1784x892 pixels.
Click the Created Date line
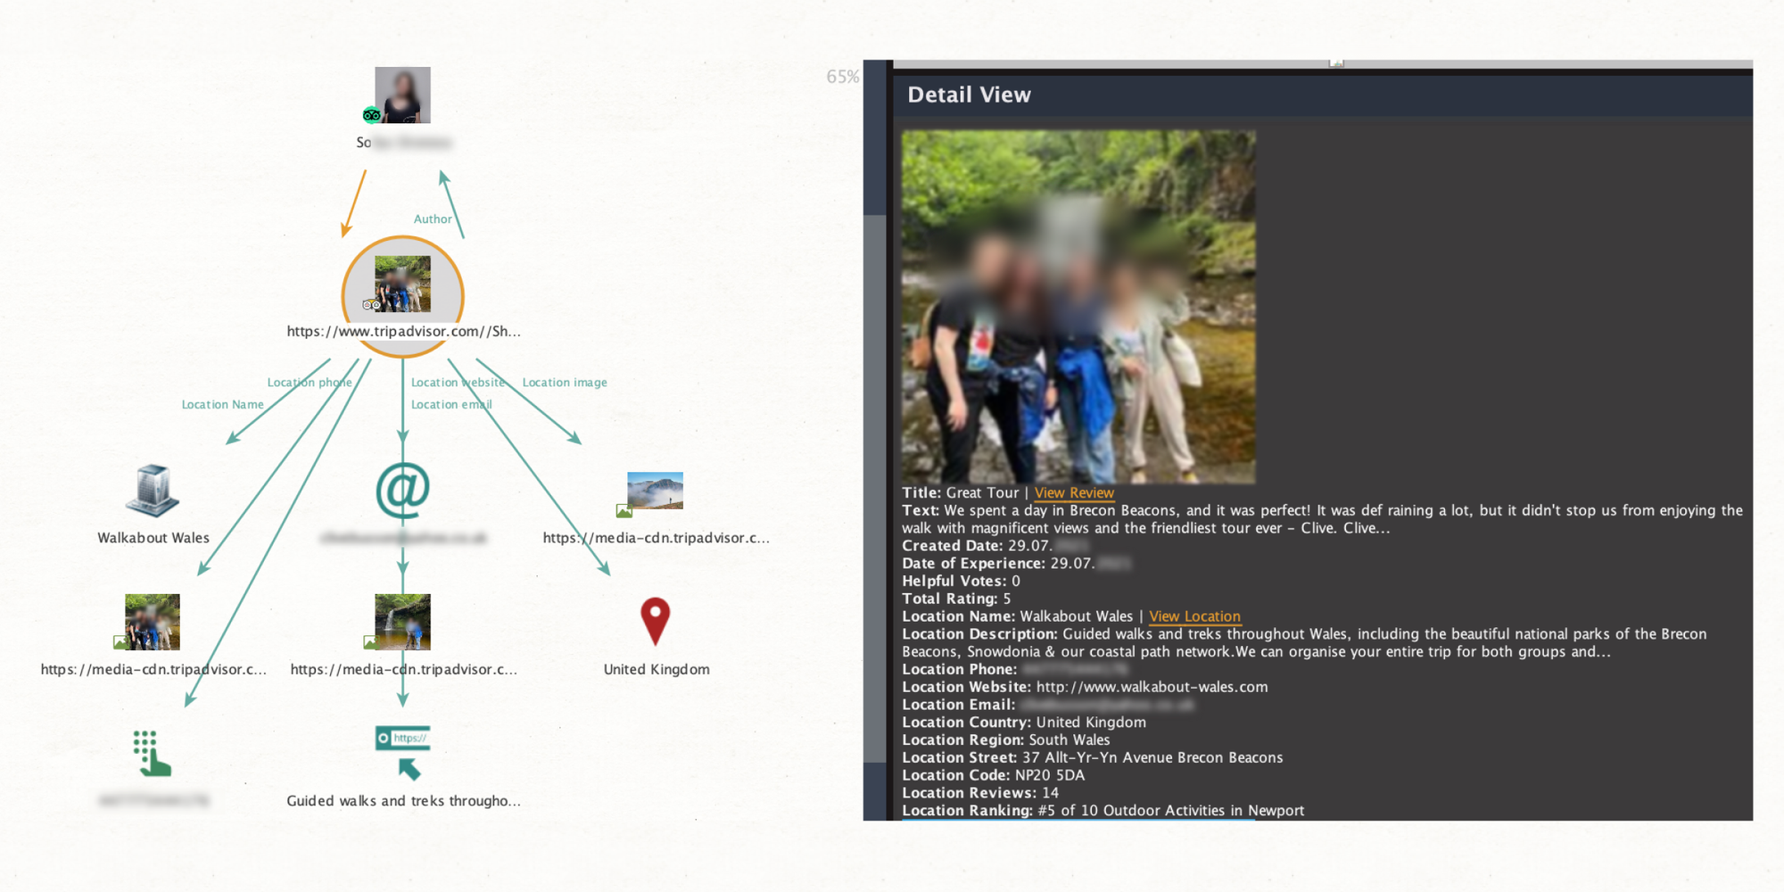pos(995,546)
